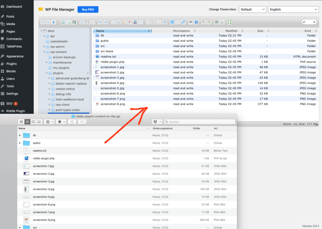The width and height of the screenshot is (322, 229).
Task: Click the eye preview icon
Action: [x=191, y=22]
